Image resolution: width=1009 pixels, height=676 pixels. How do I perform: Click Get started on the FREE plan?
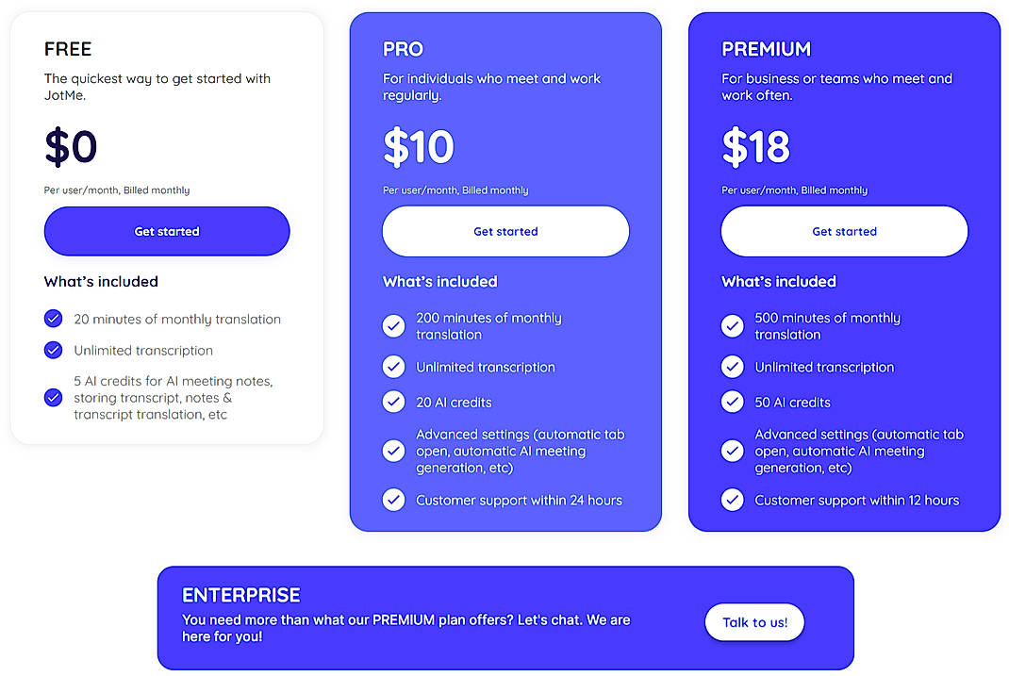coord(166,231)
